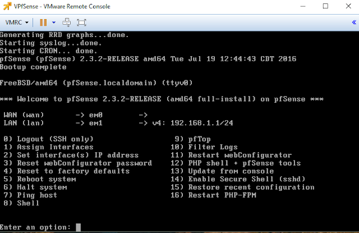The height and width of the screenshot is (233, 359).
Task: Click the 'WAN (wan)' interface line
Action: (76, 115)
